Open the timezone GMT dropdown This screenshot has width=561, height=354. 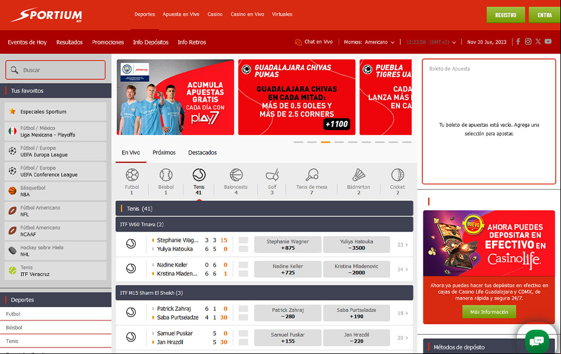(x=431, y=42)
